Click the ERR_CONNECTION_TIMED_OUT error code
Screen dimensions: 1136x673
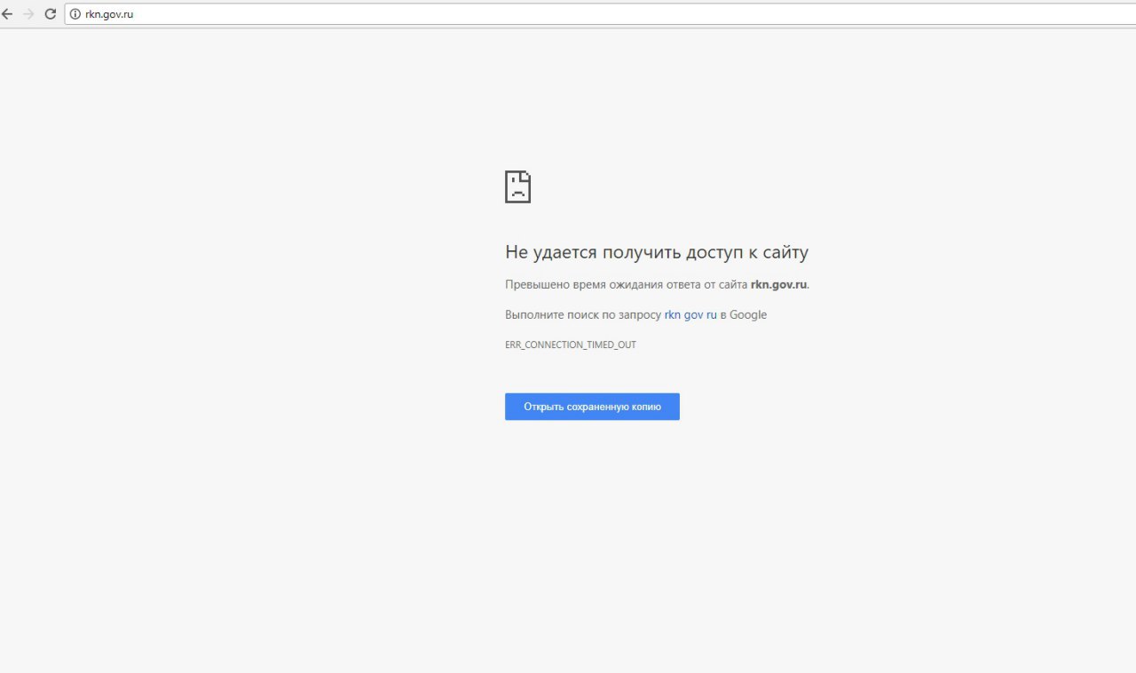571,344
